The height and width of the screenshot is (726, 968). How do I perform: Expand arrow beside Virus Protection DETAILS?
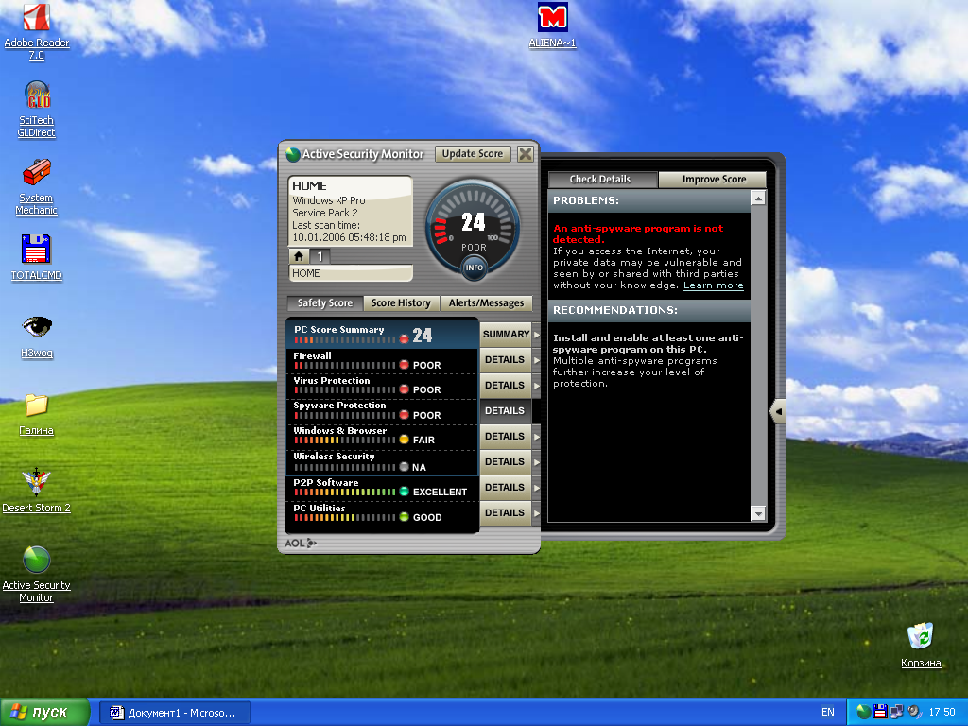click(536, 386)
